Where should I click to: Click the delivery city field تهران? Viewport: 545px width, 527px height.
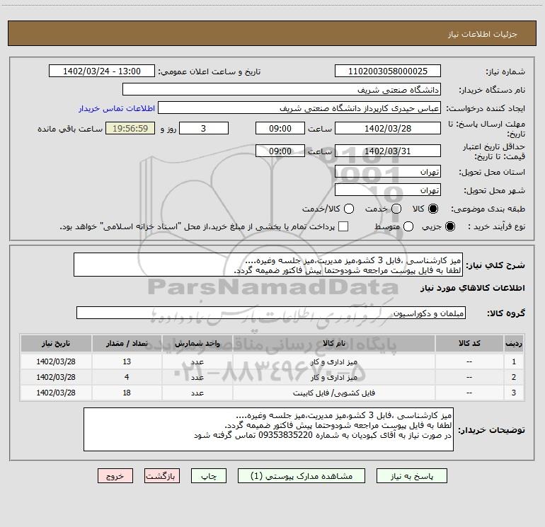[388, 190]
